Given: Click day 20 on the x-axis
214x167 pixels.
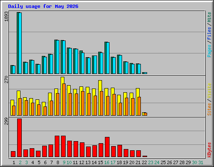Looking at the screenshot, I should click(132, 162).
